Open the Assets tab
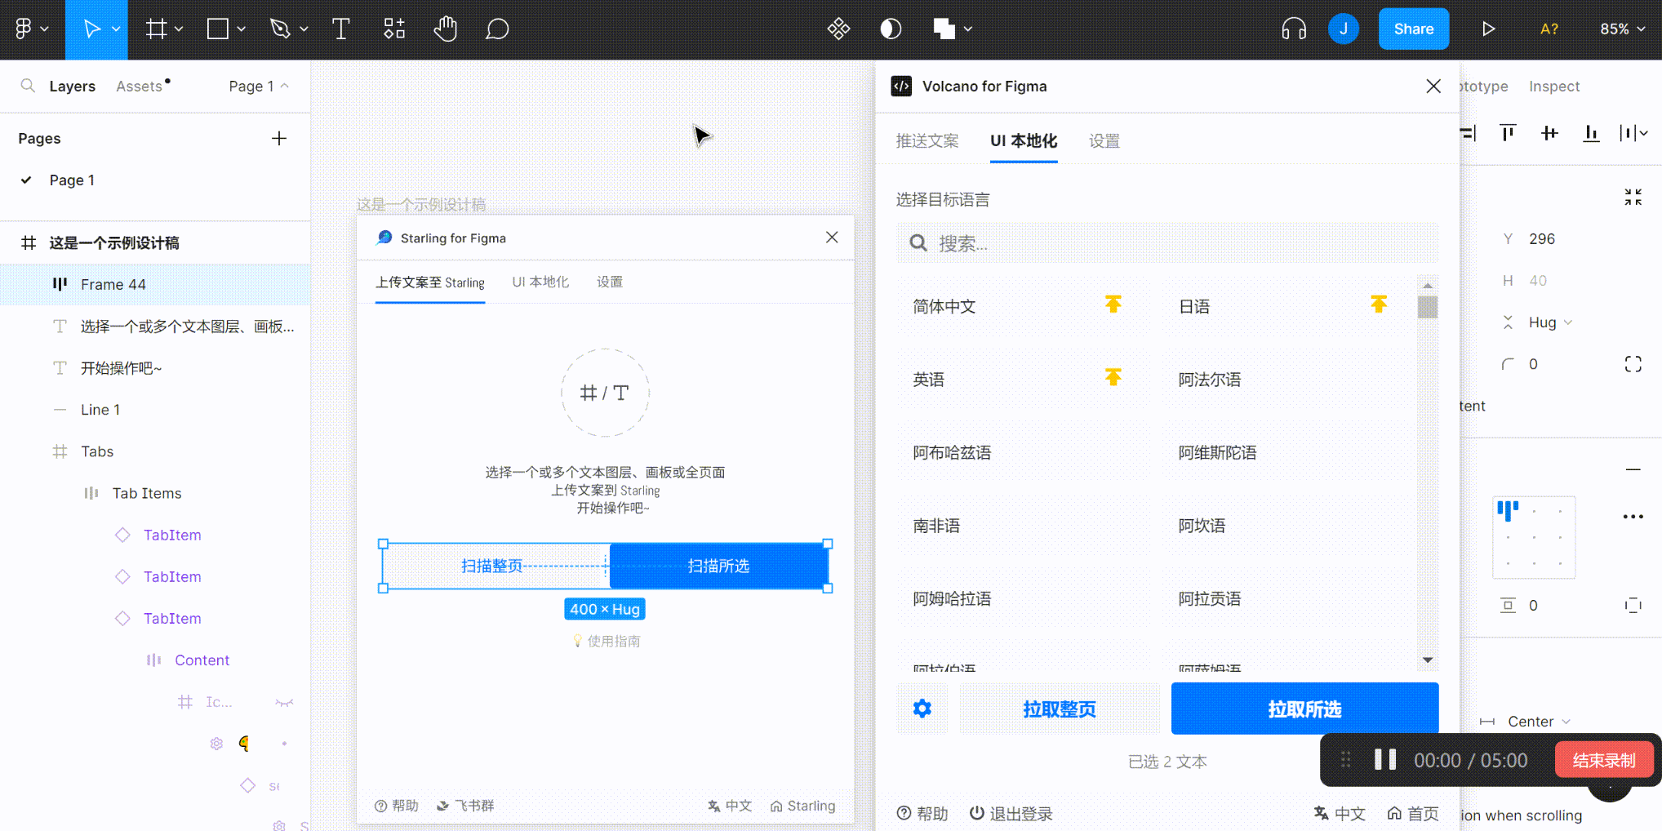Screen dimensions: 1662x831 pyautogui.click(x=140, y=87)
